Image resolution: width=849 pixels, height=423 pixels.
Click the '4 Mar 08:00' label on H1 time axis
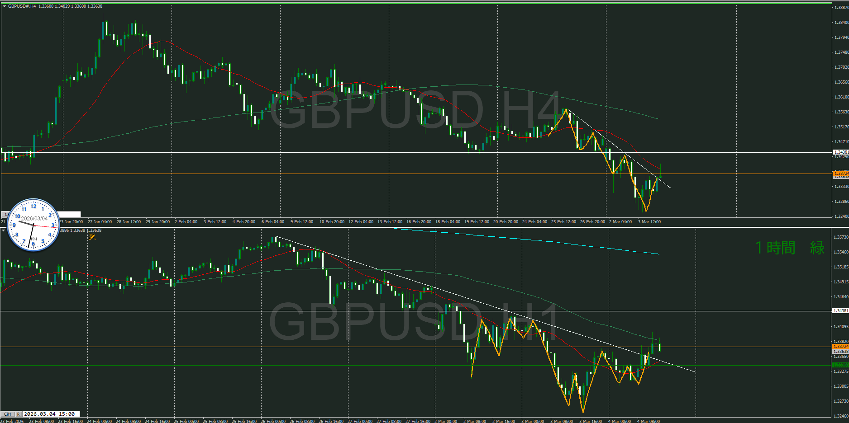click(648, 421)
